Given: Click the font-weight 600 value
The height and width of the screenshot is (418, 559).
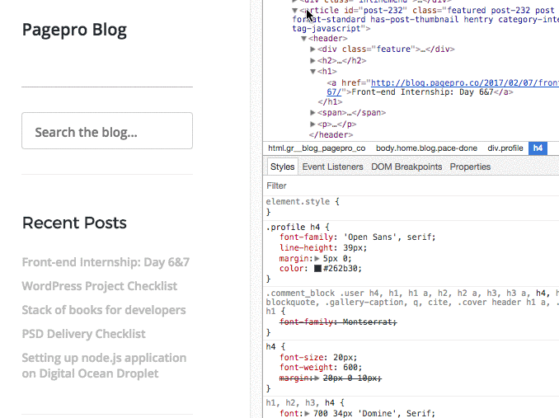Looking at the screenshot, I should point(350,368).
